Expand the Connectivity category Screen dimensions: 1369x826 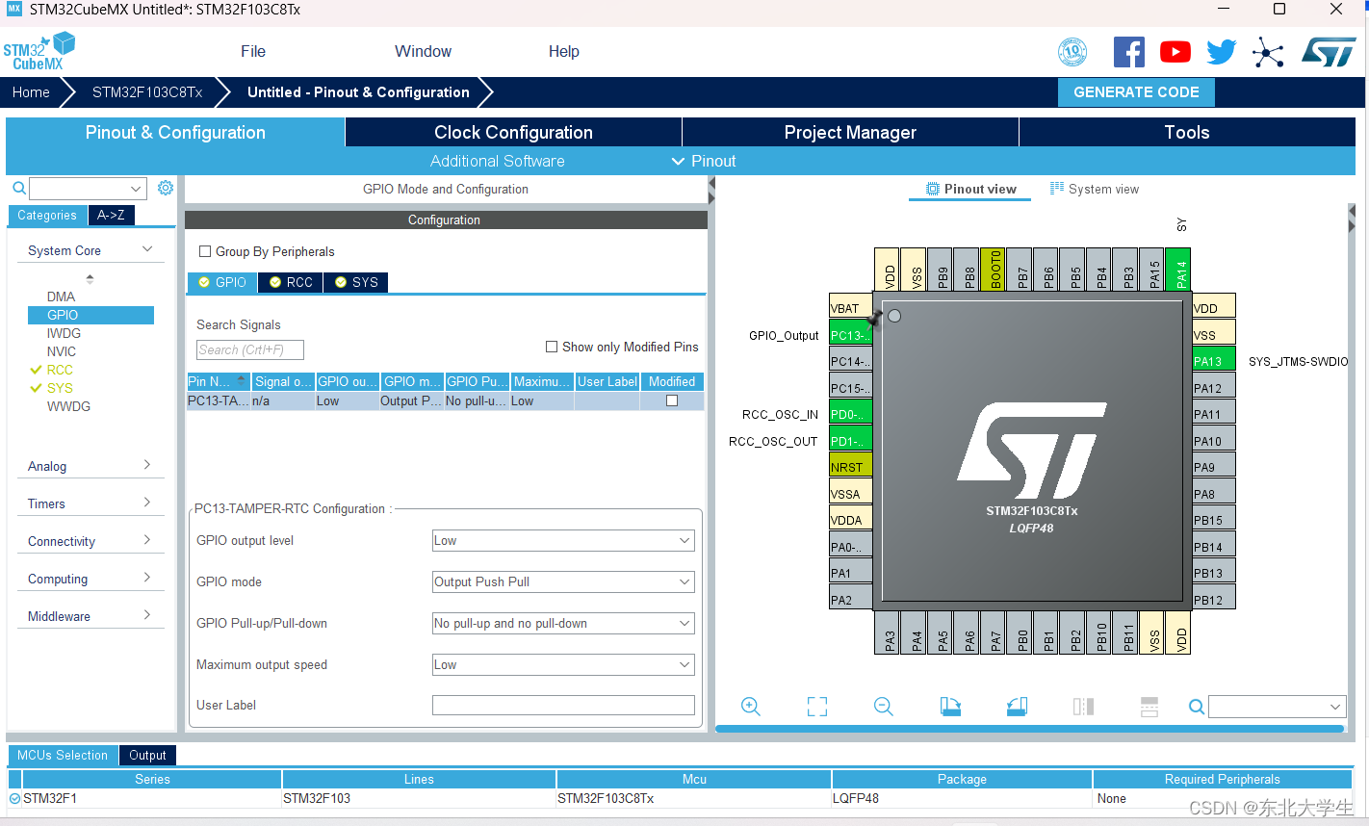[x=147, y=540]
